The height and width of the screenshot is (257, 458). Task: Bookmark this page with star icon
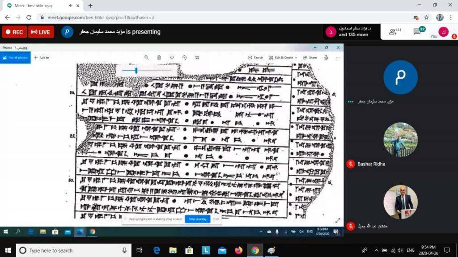pos(426,17)
